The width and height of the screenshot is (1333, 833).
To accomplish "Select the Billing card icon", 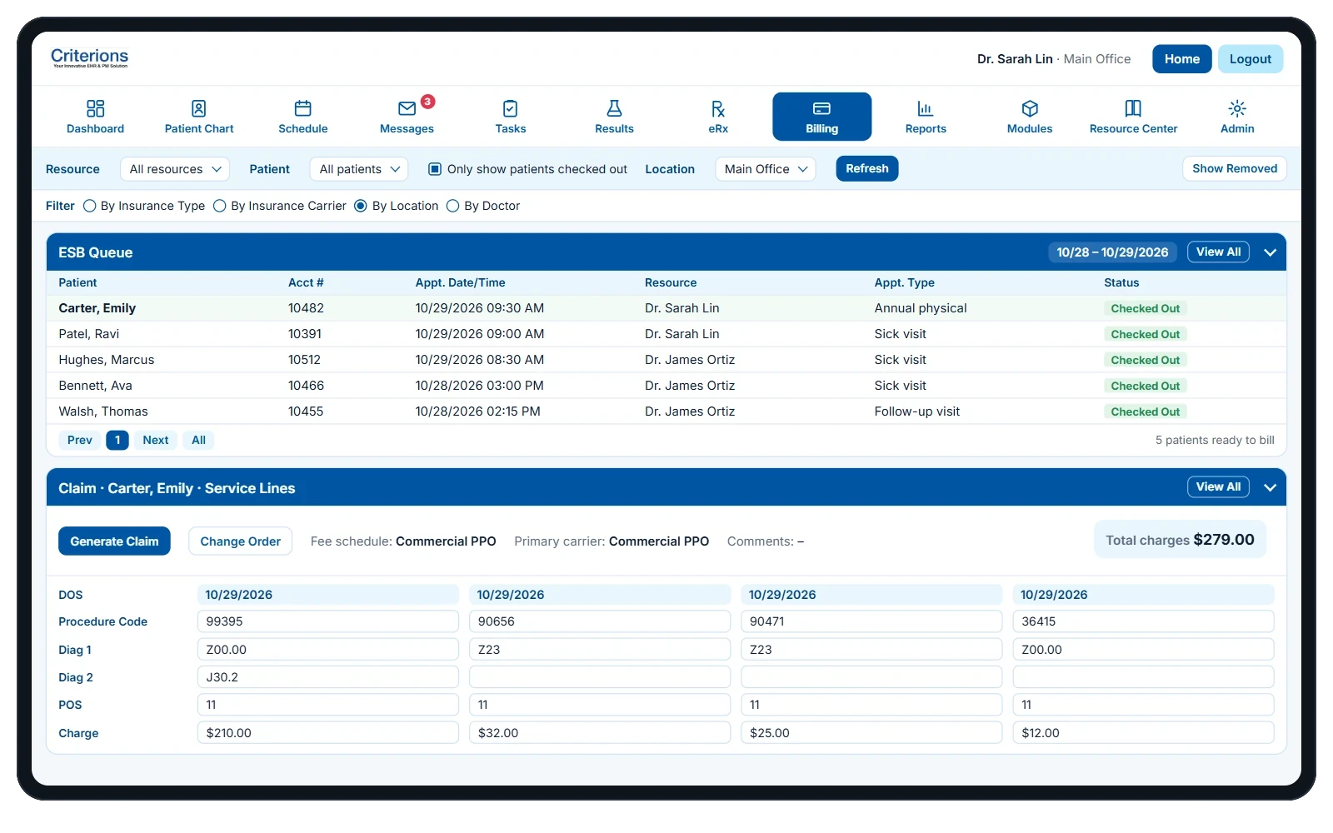I will (x=821, y=108).
